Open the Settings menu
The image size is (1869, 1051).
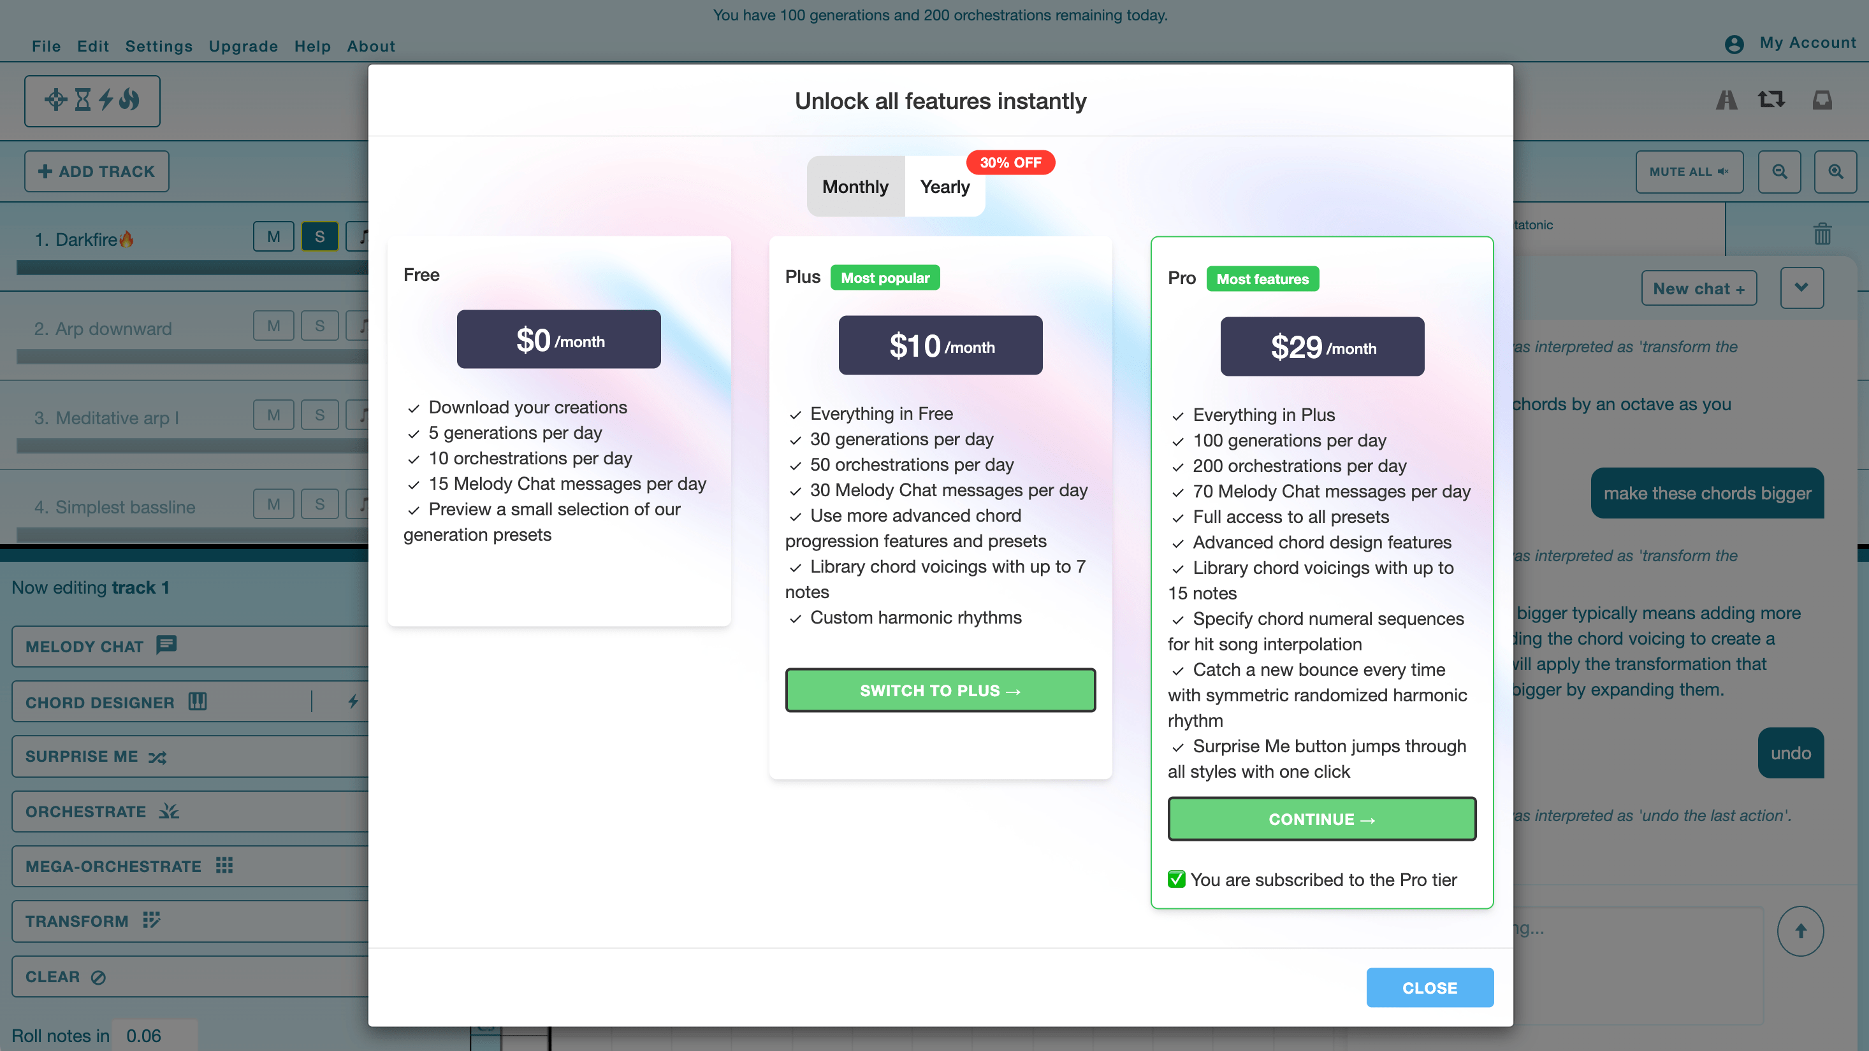(159, 46)
